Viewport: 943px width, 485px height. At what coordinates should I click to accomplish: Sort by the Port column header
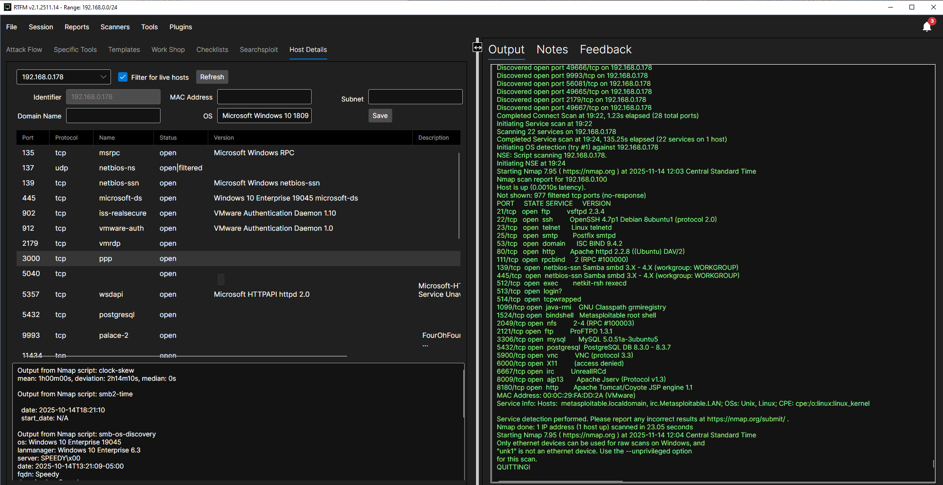(x=28, y=138)
